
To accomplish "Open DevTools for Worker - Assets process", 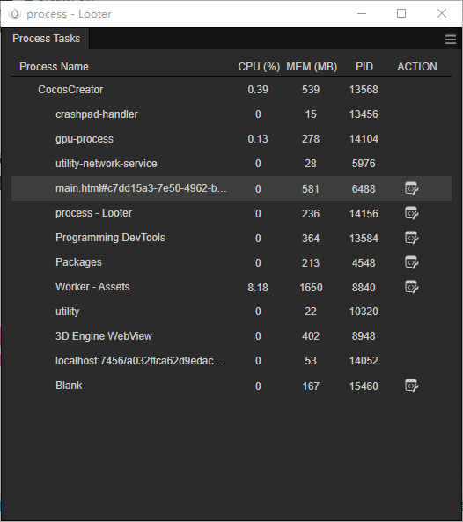I will (411, 287).
